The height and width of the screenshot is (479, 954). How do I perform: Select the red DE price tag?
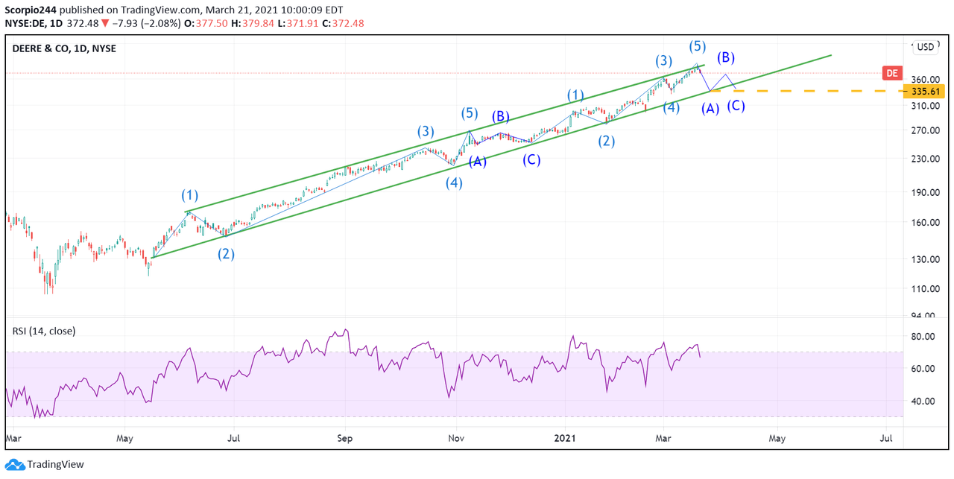(891, 73)
